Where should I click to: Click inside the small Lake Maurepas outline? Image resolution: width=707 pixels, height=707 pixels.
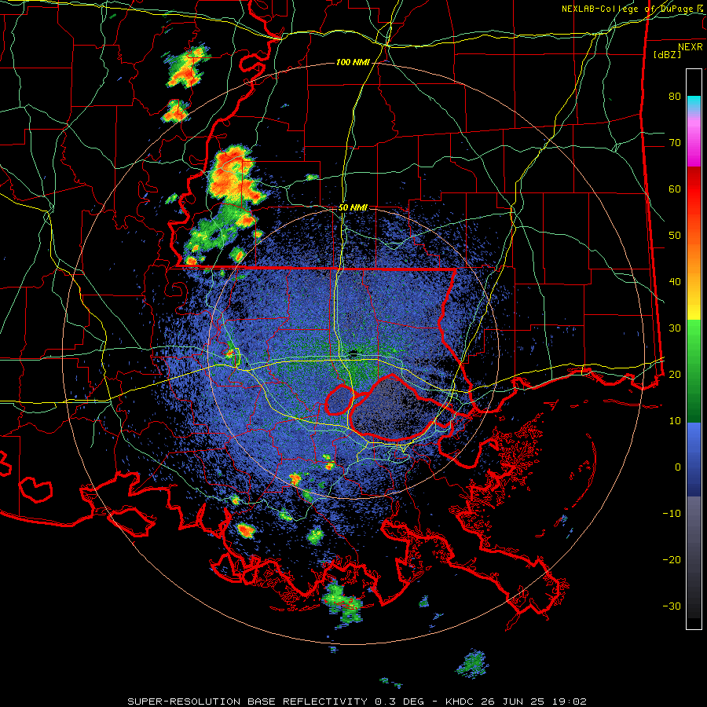(x=339, y=400)
